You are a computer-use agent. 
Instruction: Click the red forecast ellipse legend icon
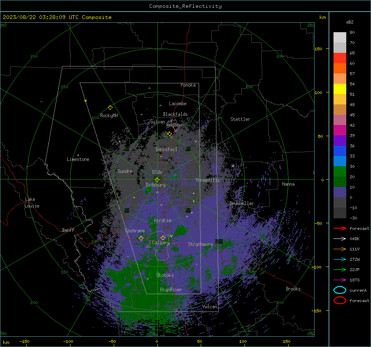340,300
